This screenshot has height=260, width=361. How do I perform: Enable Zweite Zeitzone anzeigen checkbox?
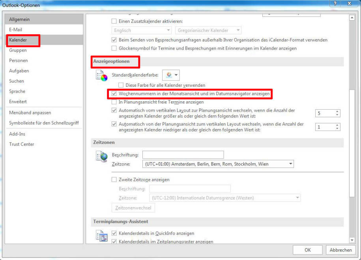tap(114, 180)
